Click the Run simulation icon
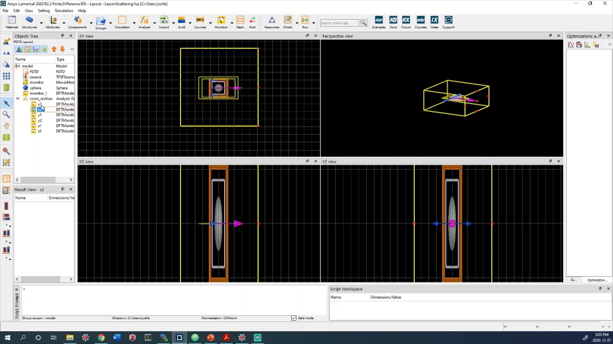The height and width of the screenshot is (344, 613). tap(305, 20)
